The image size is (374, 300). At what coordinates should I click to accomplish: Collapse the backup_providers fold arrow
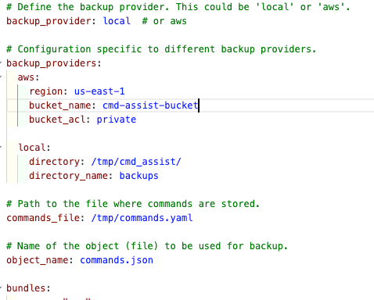coord(1,62)
